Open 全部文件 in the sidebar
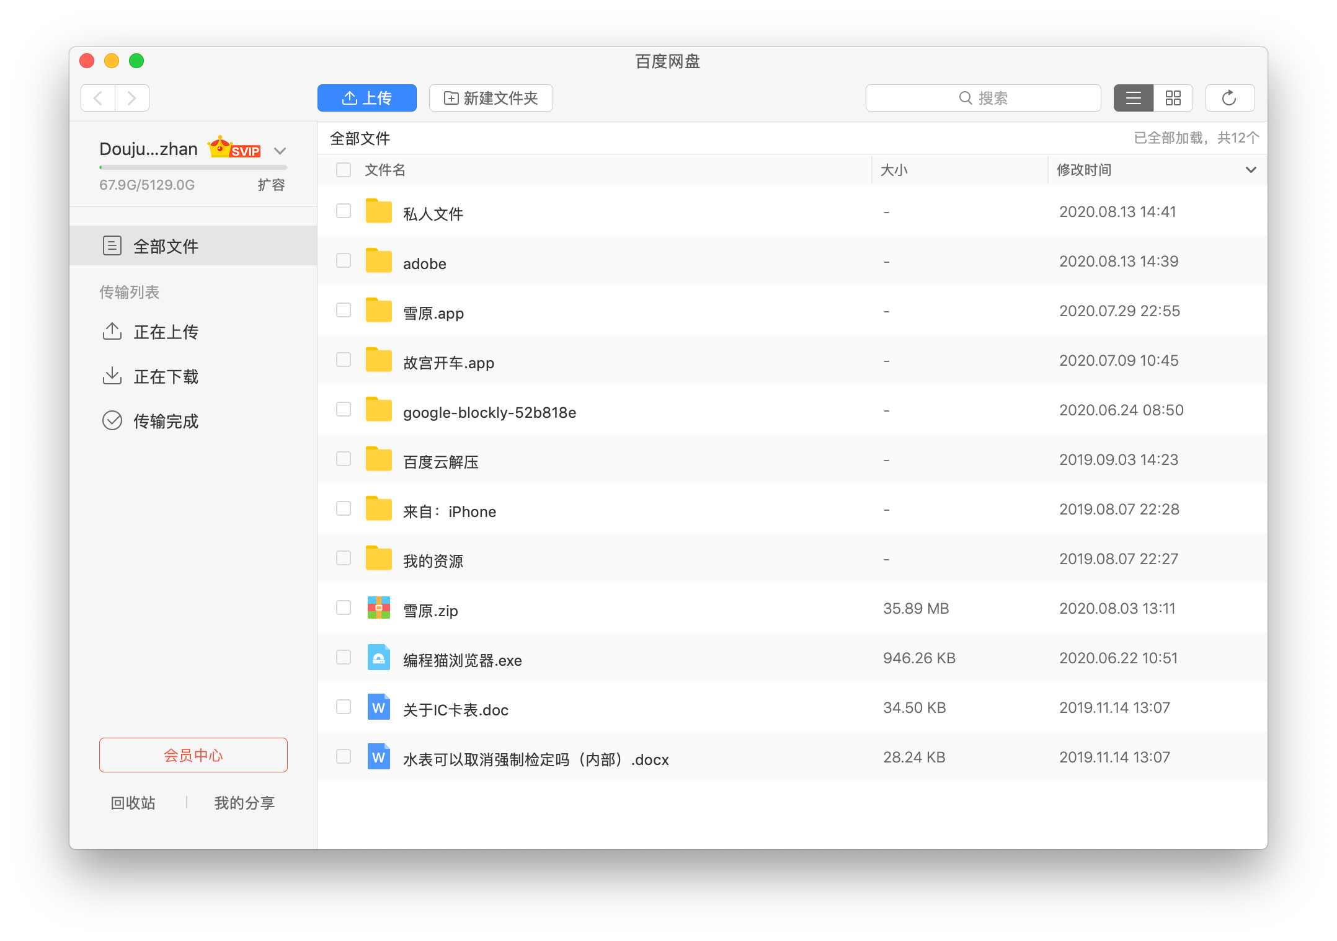The height and width of the screenshot is (941, 1337). 193,246
